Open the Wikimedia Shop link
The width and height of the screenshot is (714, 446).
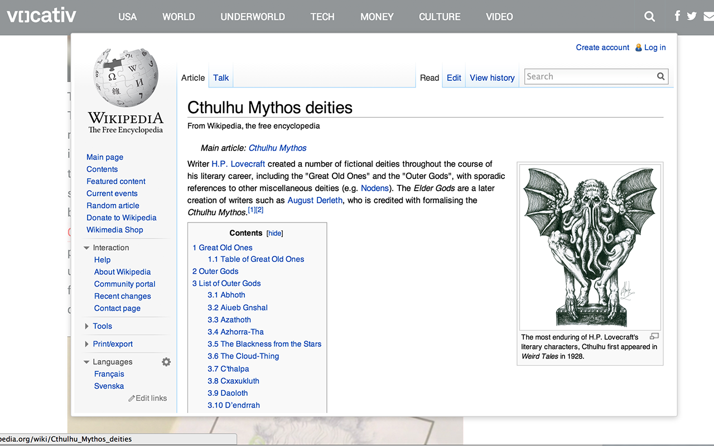click(115, 230)
